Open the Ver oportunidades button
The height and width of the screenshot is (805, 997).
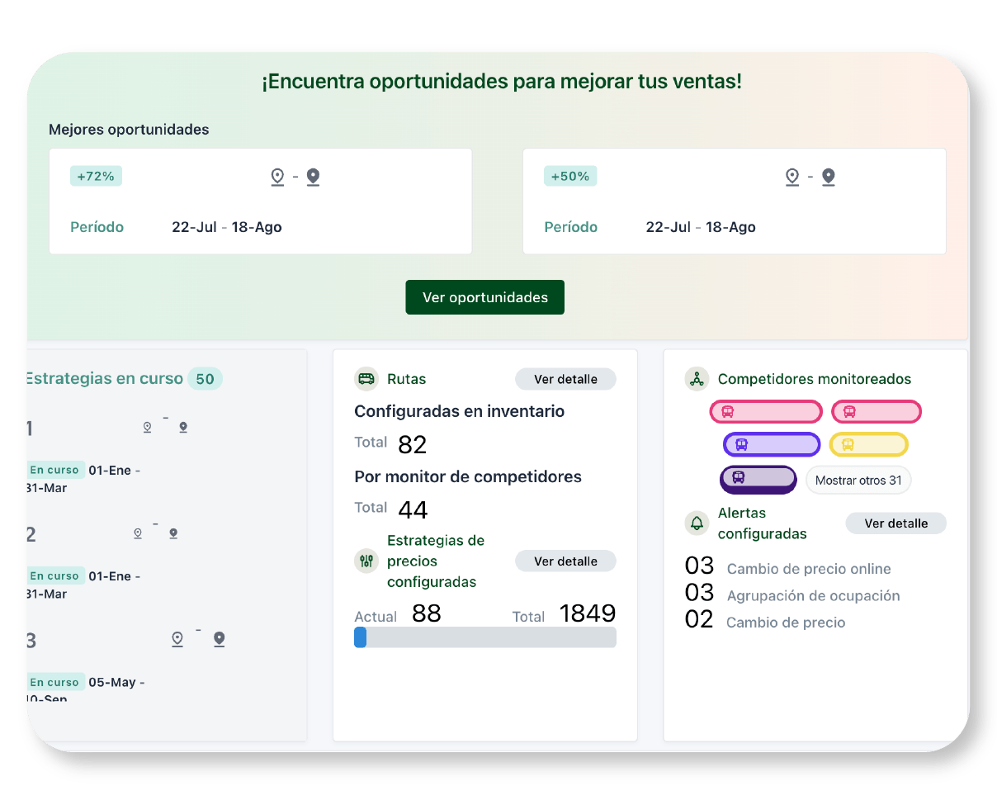tap(484, 297)
